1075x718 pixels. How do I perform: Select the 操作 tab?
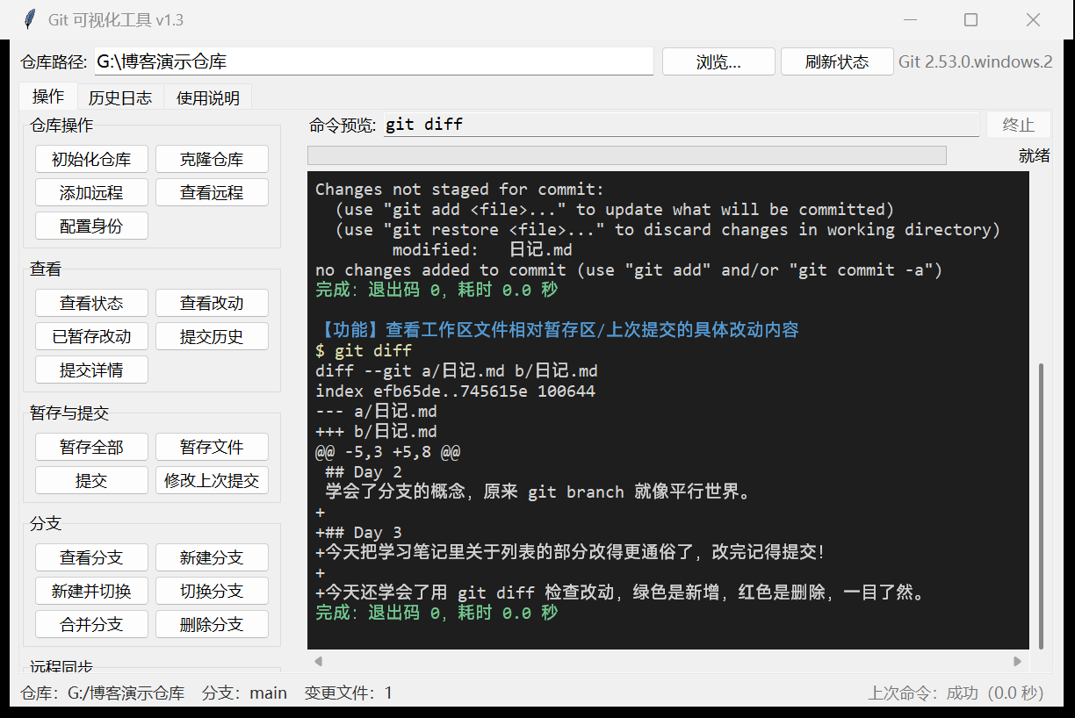48,96
